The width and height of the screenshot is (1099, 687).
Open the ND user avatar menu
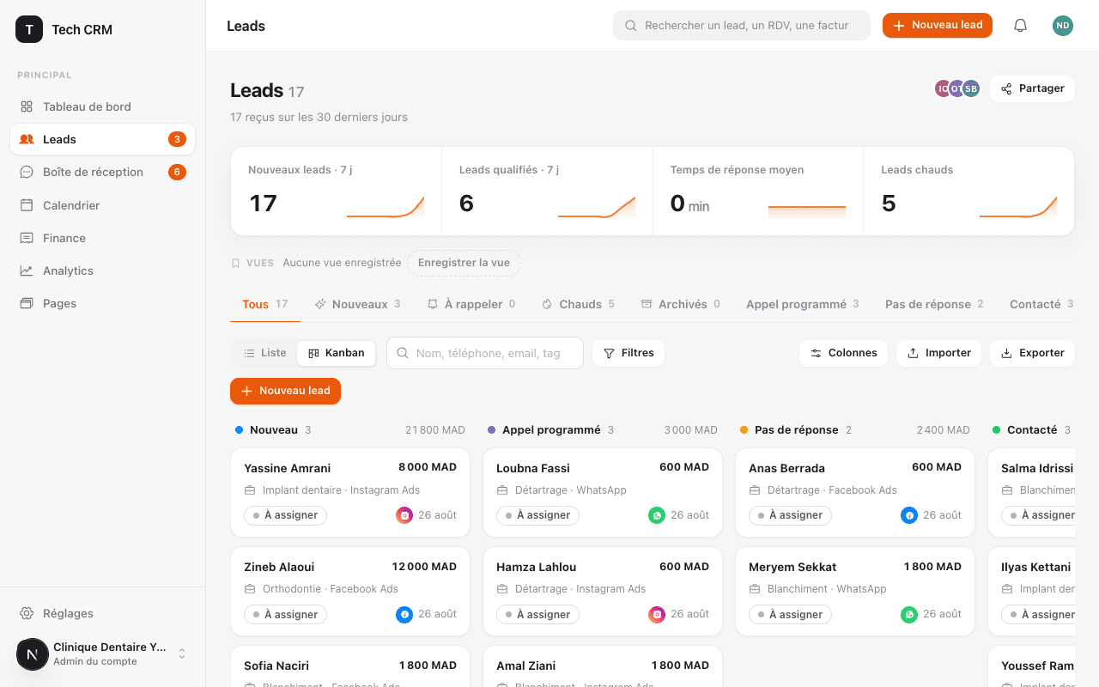click(x=1063, y=26)
